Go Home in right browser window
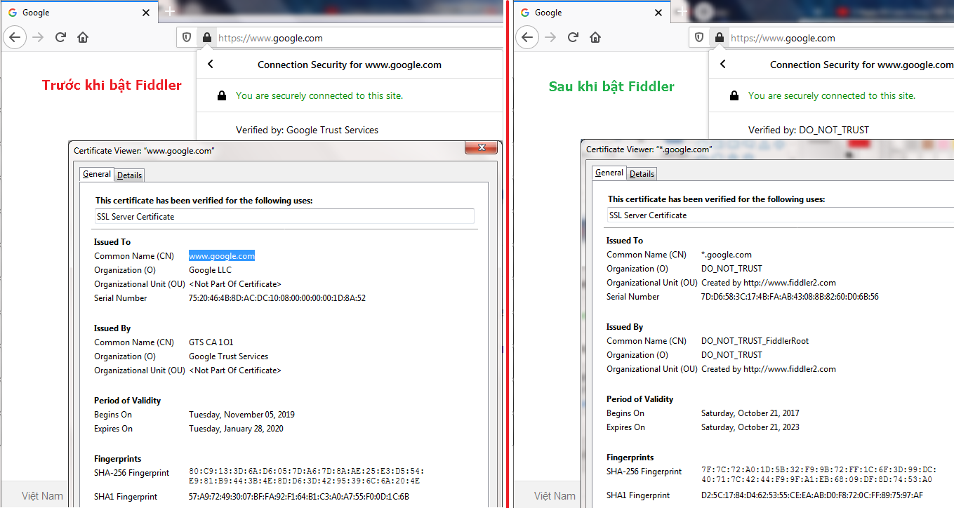Viewport: 954px width, 508px height. [x=595, y=37]
